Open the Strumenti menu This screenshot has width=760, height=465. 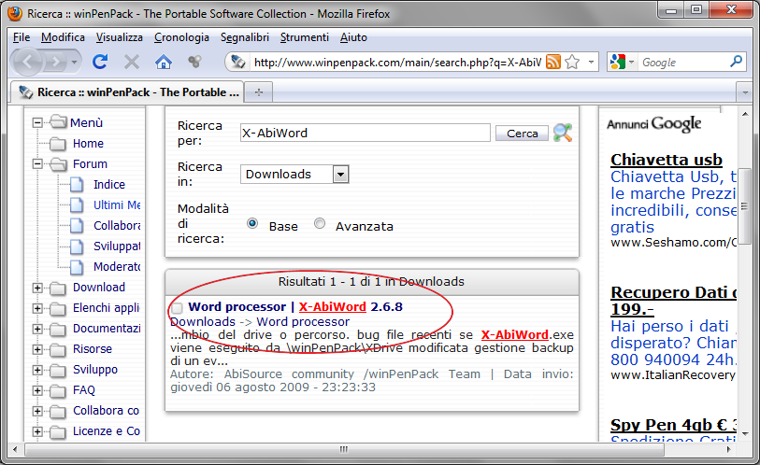pos(305,37)
